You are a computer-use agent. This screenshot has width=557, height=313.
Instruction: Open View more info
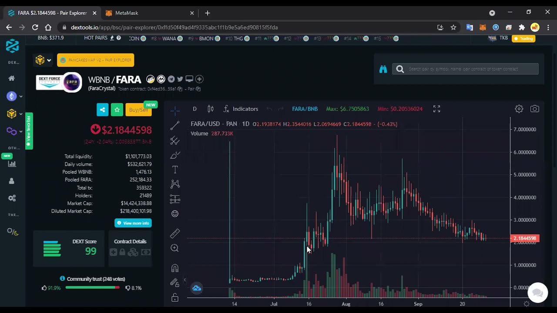coord(133,223)
